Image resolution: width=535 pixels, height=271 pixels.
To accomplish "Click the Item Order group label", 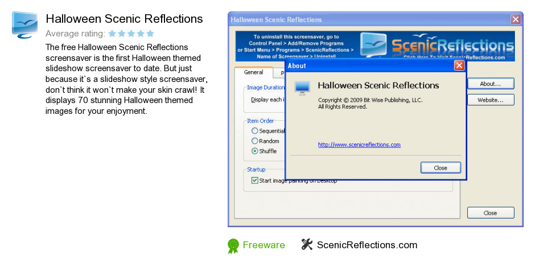I will tap(260, 121).
